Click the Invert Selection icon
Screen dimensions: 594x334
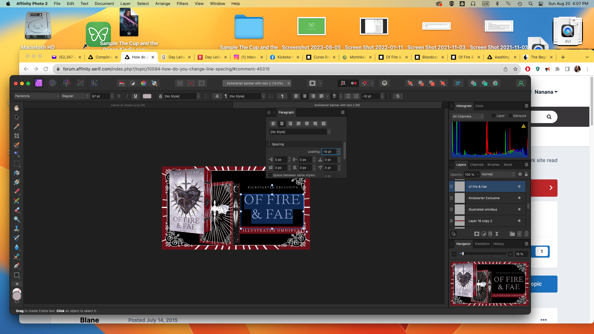(x=202, y=83)
